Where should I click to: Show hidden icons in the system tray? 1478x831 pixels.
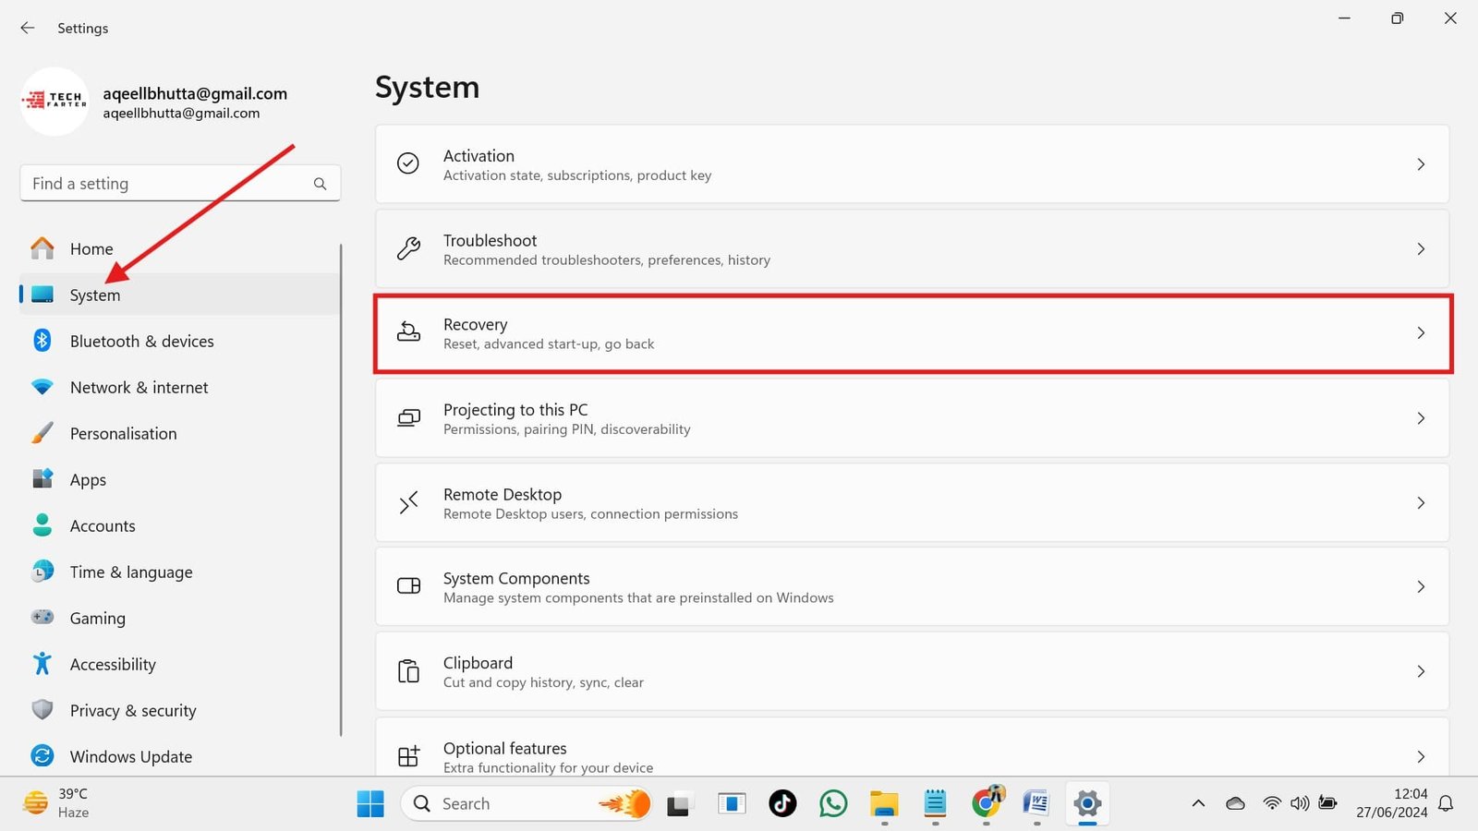point(1198,803)
